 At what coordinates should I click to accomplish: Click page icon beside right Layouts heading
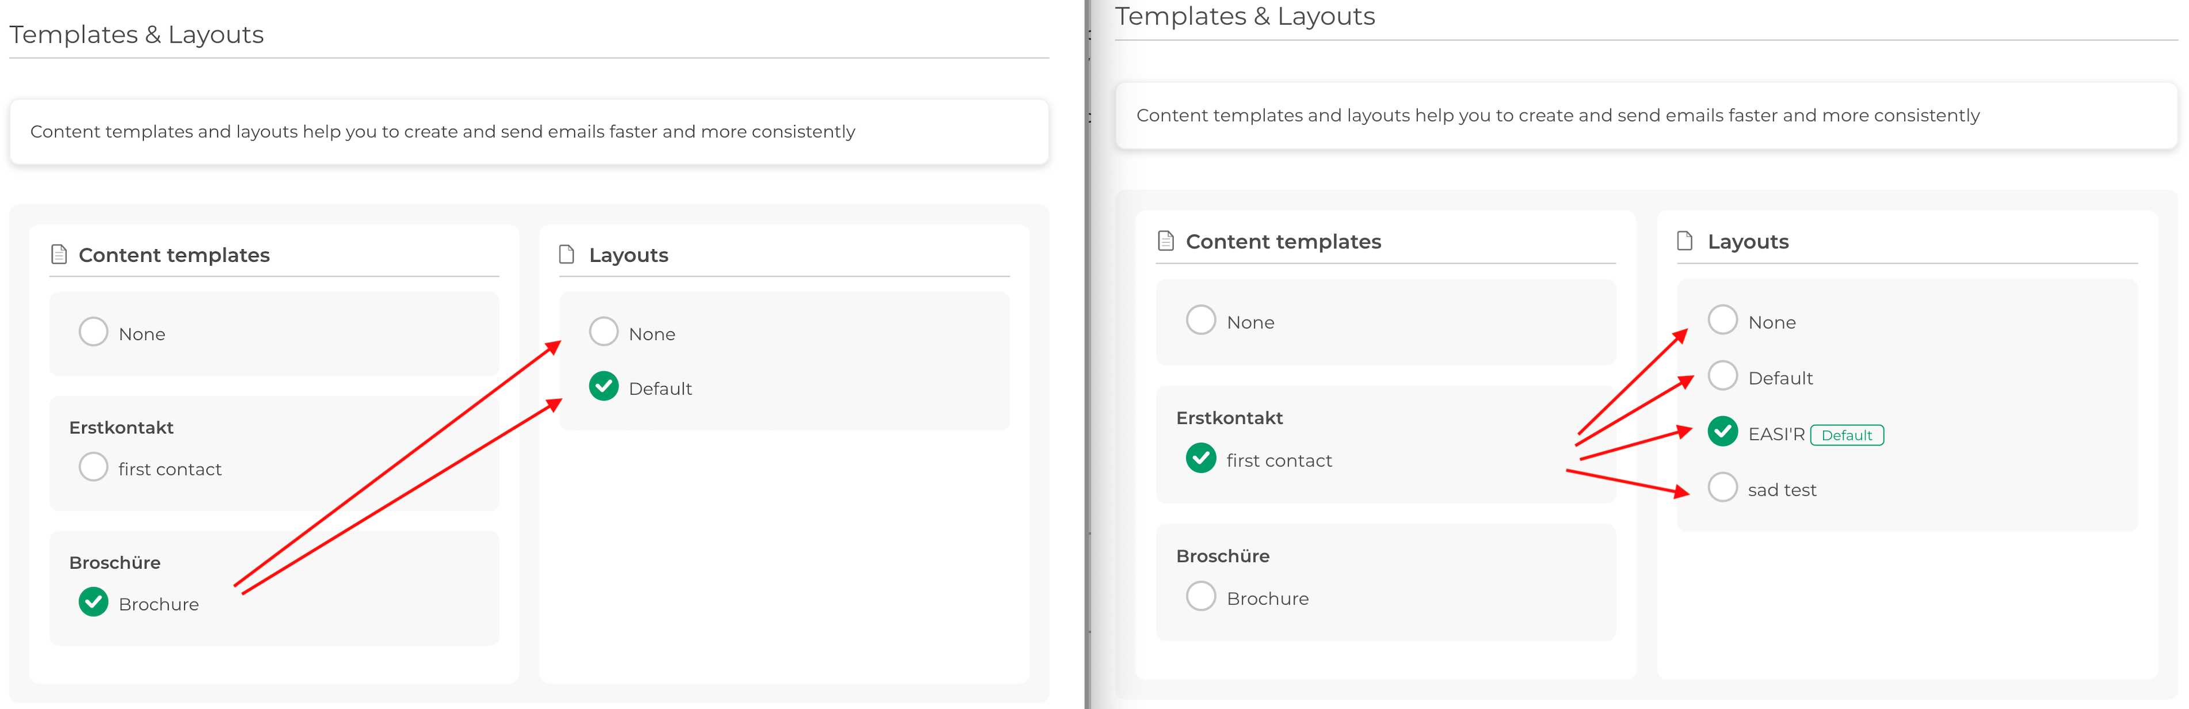(1684, 241)
